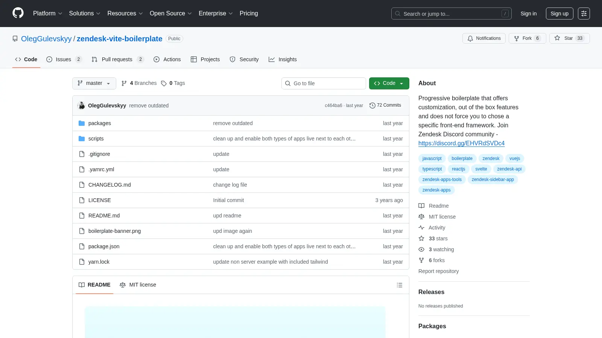The height and width of the screenshot is (338, 602).
Task: Click the watching eye icon
Action: [x=421, y=249]
